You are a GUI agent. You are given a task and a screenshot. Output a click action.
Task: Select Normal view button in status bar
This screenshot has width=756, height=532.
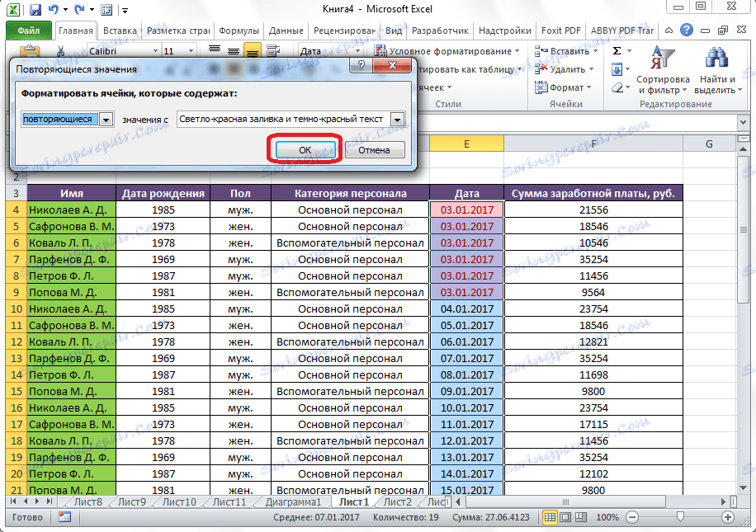point(550,517)
